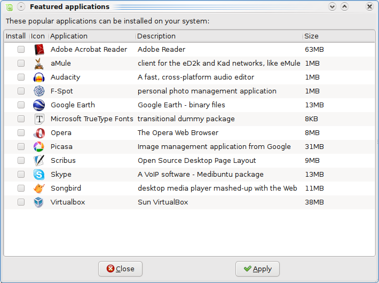Shade window using title bar down arrow
This screenshot has height=283, width=379.
tap(333, 6)
